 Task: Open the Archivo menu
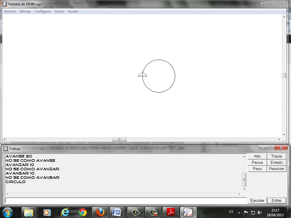[10, 11]
